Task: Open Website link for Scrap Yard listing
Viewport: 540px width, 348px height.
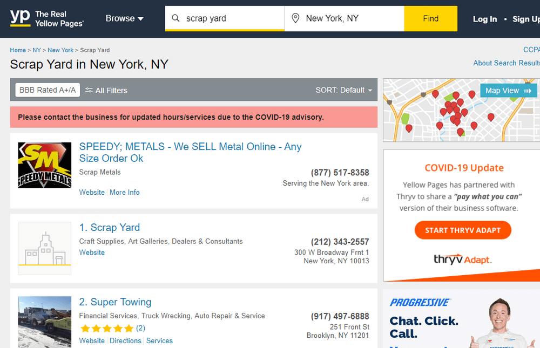Action: pyautogui.click(x=92, y=253)
